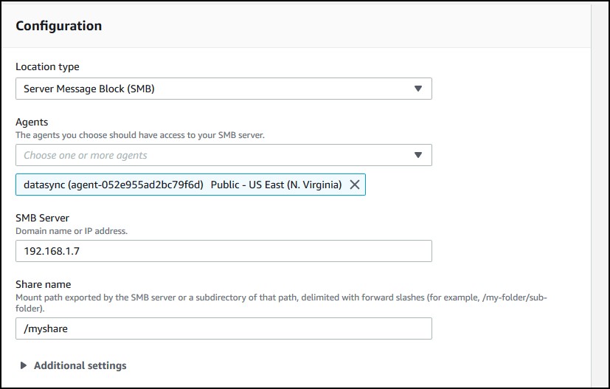
Task: Click the Location type dropdown arrow icon
Action: pyautogui.click(x=418, y=89)
